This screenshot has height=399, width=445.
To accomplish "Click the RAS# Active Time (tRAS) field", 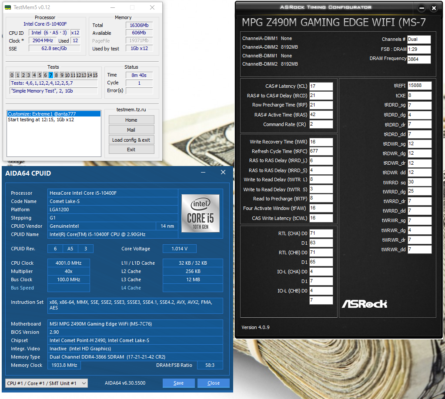I will 321,115.
